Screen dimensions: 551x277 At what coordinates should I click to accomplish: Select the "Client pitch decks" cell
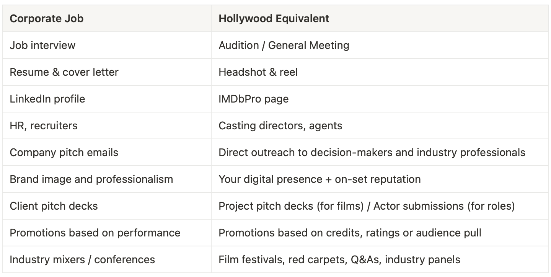54,206
